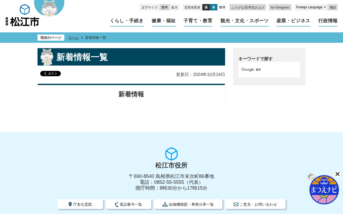Image resolution: width=343 pixels, height=214 pixels.
Task: Click the Matsue City logo in header
Action: (x=22, y=16)
